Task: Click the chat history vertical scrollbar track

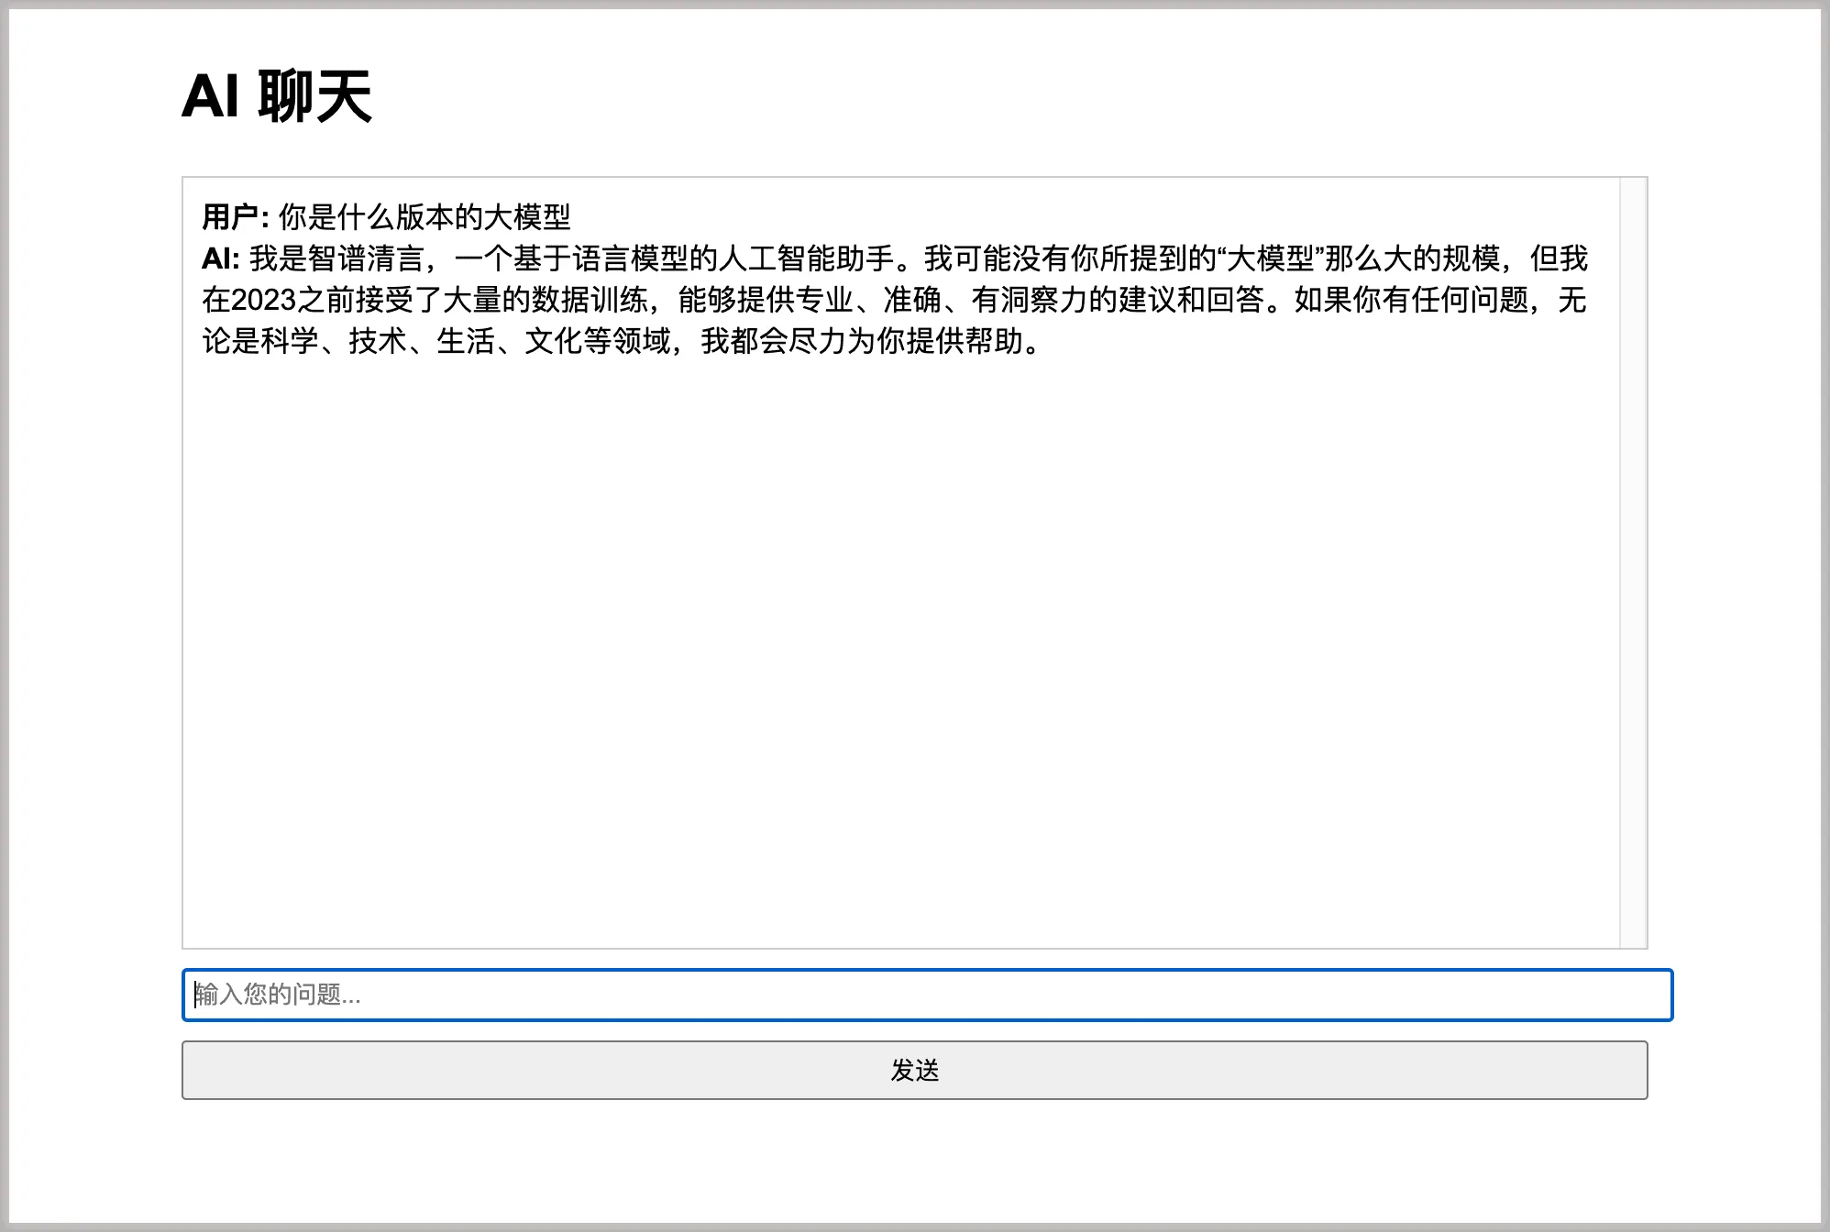Action: point(1633,562)
